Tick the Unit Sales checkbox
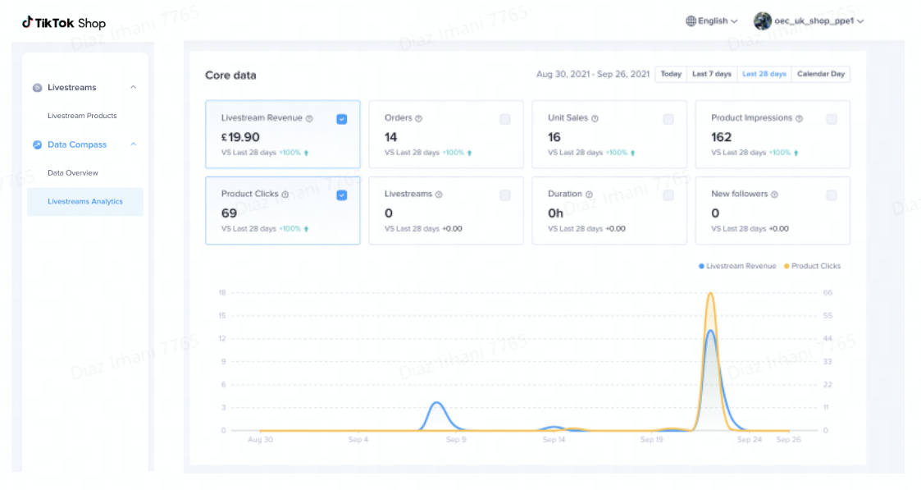This screenshot has height=490, width=921. (x=668, y=119)
